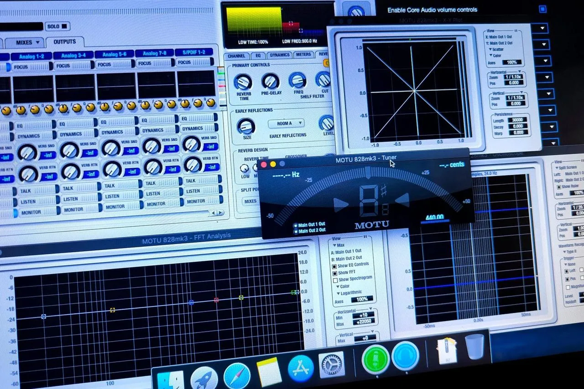The width and height of the screenshot is (584, 389).
Task: Pause the FFT Analysis view with its pause icon
Action: [365, 236]
